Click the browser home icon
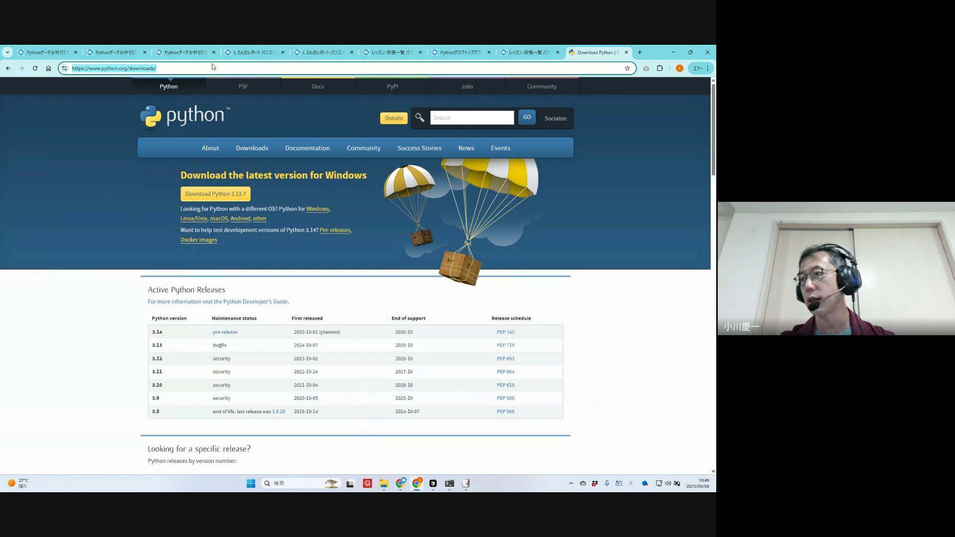The height and width of the screenshot is (537, 955). pyautogui.click(x=48, y=68)
